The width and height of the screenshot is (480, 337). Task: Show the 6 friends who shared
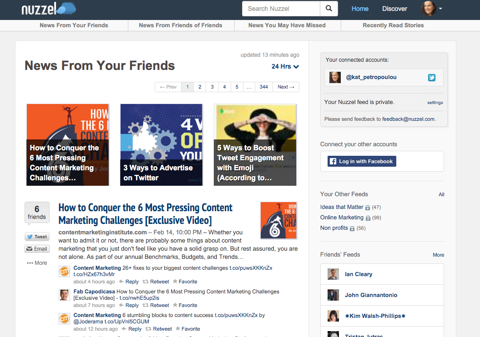[x=37, y=213]
